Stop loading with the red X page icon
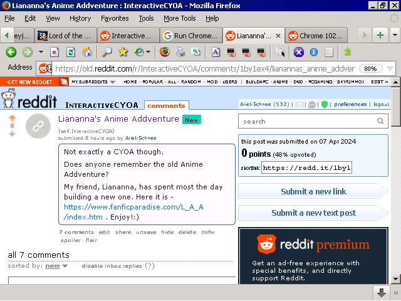 (x=55, y=52)
